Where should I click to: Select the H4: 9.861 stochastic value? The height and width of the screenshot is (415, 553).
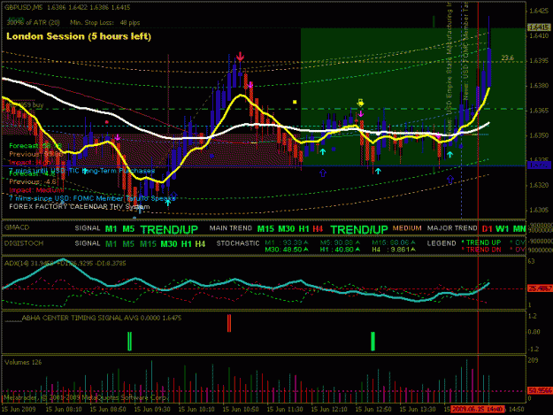tap(393, 250)
